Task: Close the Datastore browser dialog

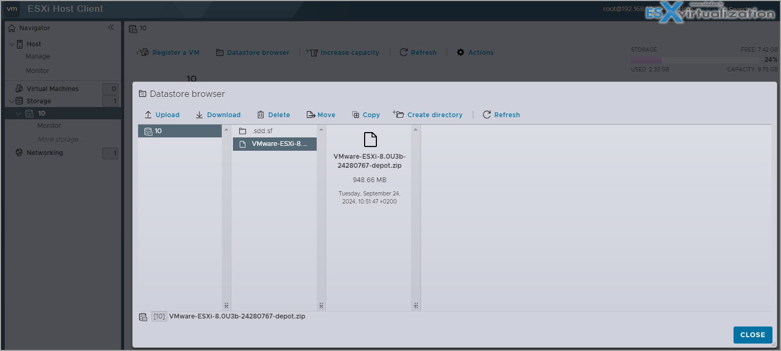Action: click(x=753, y=335)
